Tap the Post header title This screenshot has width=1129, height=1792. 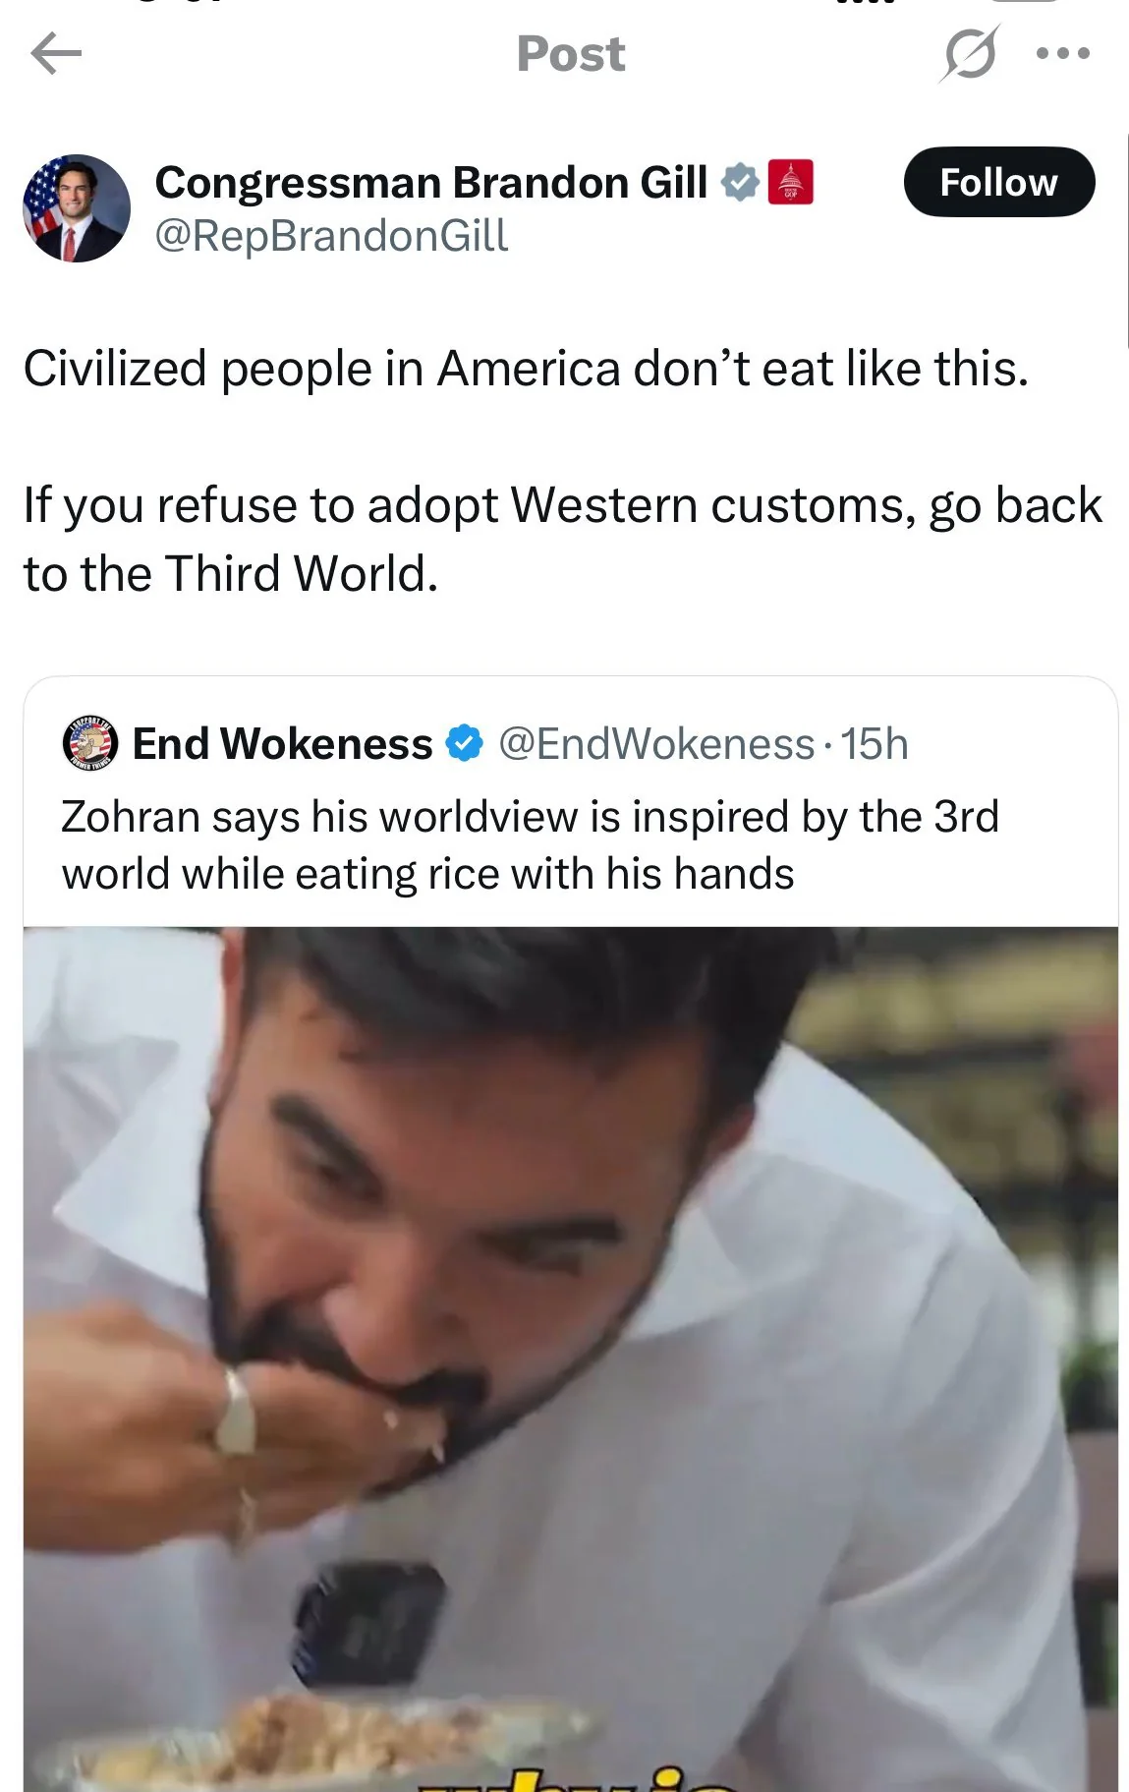pos(571,54)
